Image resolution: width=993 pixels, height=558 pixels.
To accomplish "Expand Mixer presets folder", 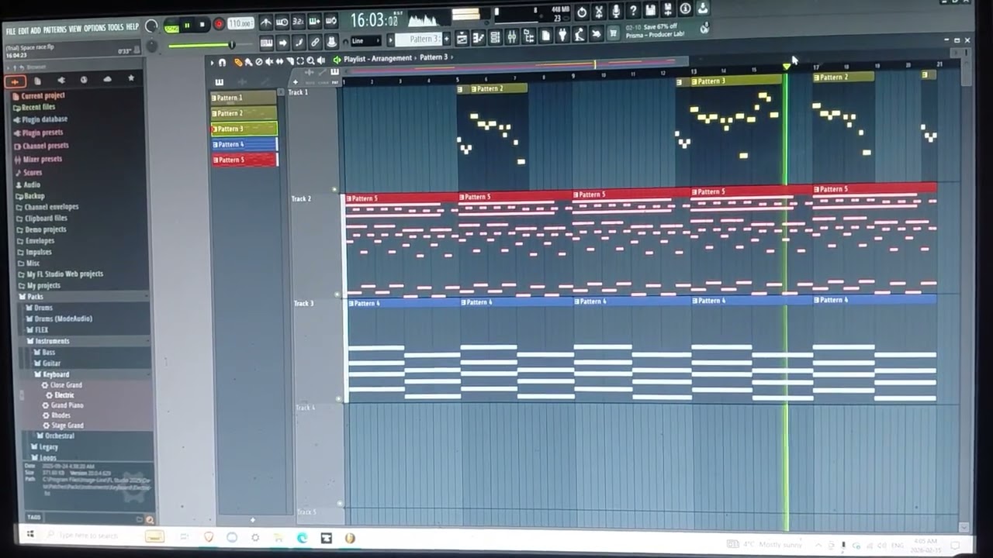I will [42, 159].
